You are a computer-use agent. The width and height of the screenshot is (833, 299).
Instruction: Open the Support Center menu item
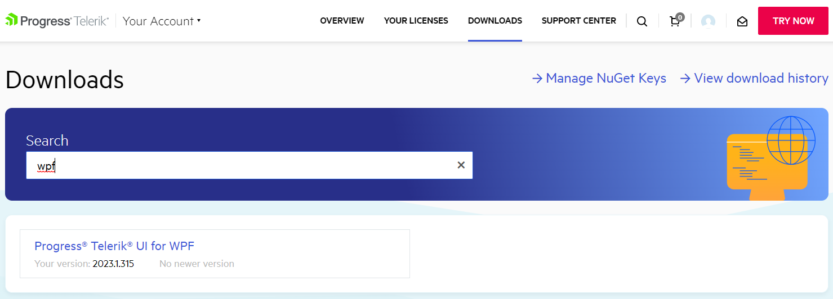(x=579, y=21)
